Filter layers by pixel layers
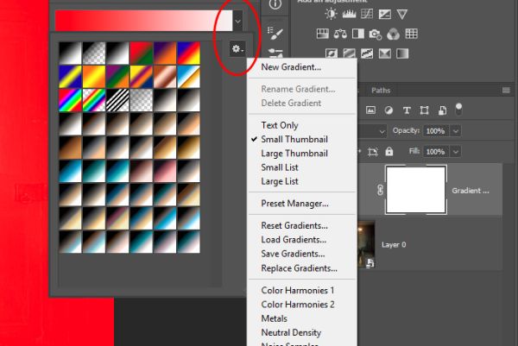The height and width of the screenshot is (346, 518). [370, 110]
